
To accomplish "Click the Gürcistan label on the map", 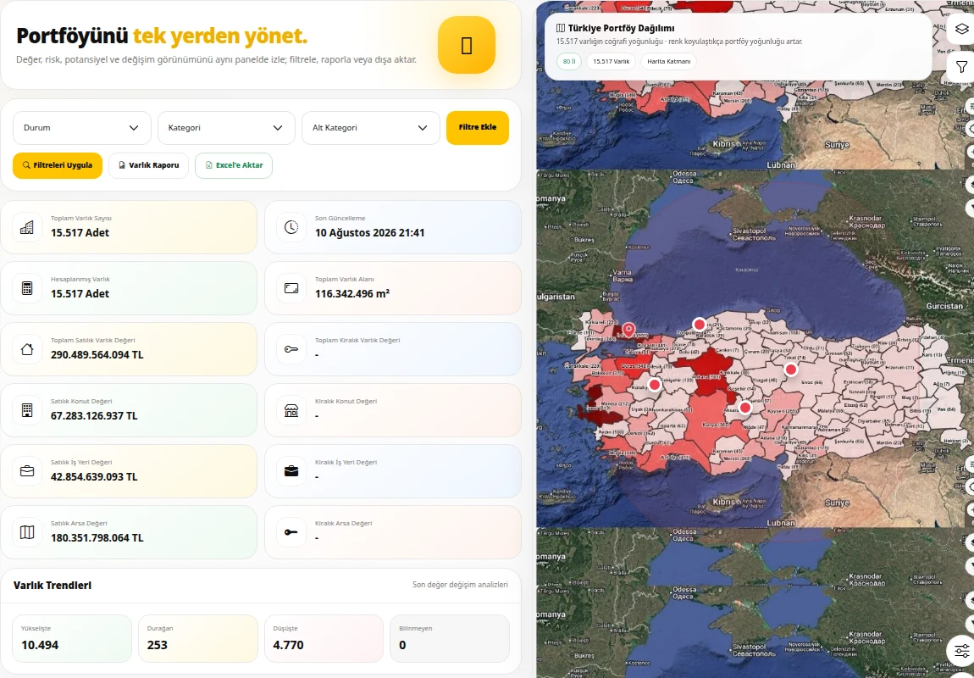I will [944, 307].
